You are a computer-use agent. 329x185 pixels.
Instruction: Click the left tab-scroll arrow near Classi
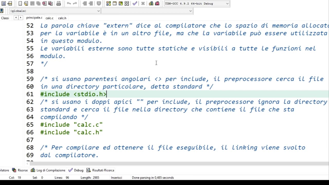click(16, 18)
